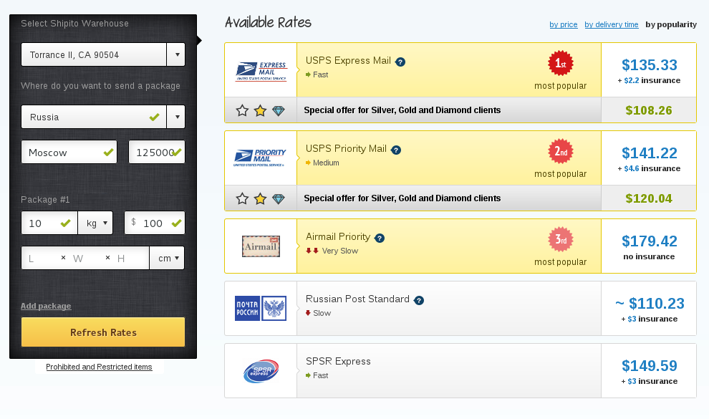Open the kg weight unit dropdown
709x419 pixels.
(x=95, y=223)
